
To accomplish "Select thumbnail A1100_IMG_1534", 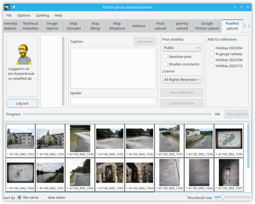I will 80,140.
